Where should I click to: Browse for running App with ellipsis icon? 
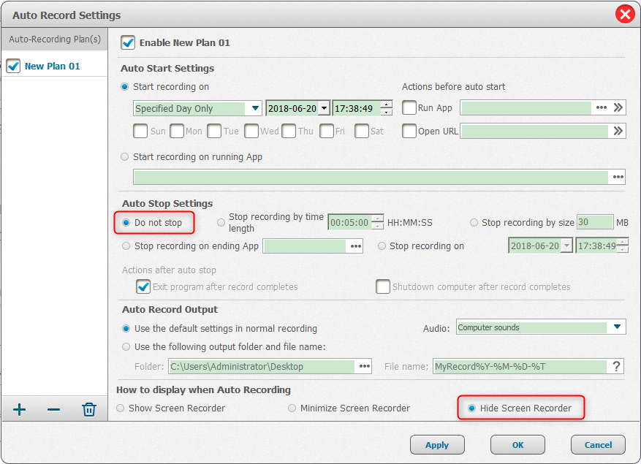[618, 177]
